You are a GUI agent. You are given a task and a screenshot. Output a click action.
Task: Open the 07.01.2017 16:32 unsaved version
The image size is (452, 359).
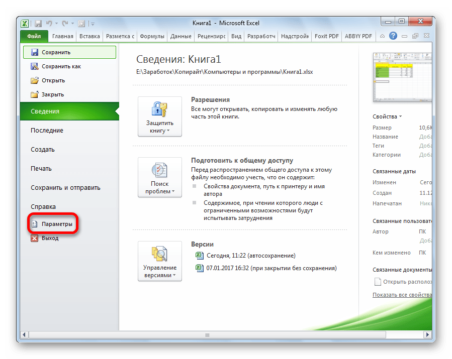tap(266, 268)
